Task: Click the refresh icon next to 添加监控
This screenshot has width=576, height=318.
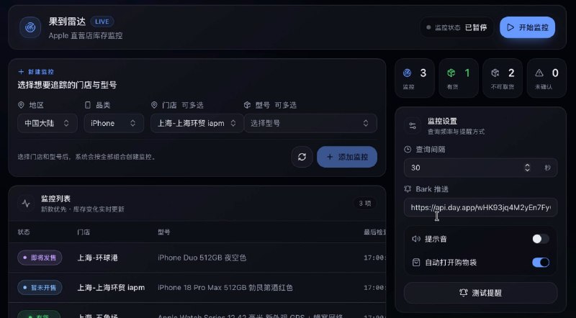Action: 302,157
